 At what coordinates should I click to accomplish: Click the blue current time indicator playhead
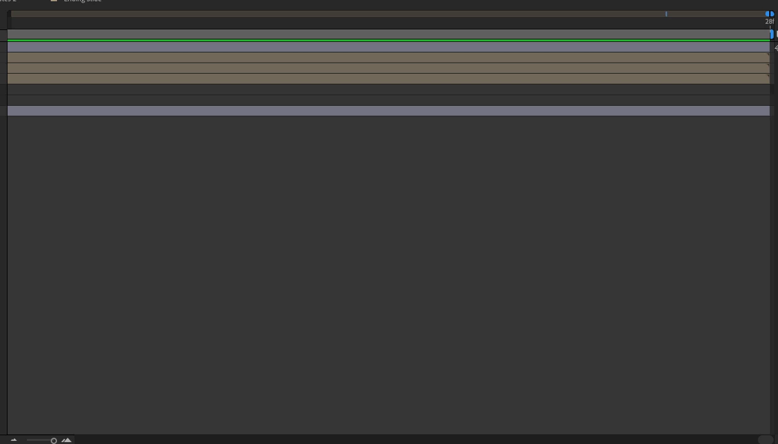tap(772, 34)
